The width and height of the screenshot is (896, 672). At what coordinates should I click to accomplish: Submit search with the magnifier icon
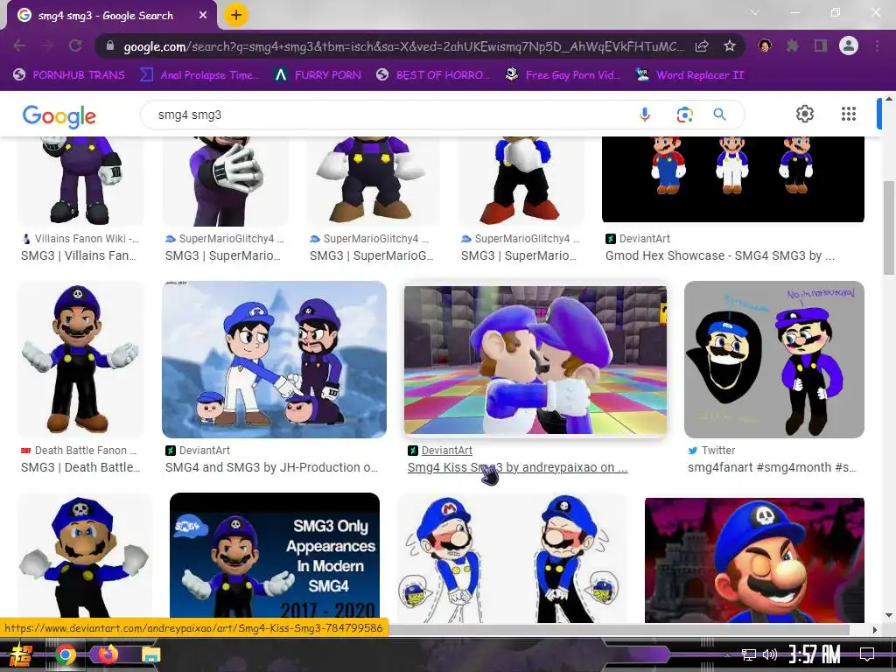[720, 115]
